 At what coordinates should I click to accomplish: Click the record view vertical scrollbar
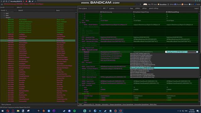point(199,58)
